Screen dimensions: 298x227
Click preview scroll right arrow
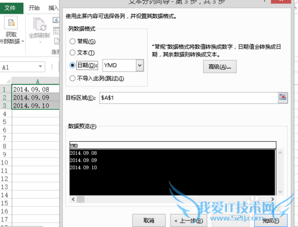pos(272,199)
